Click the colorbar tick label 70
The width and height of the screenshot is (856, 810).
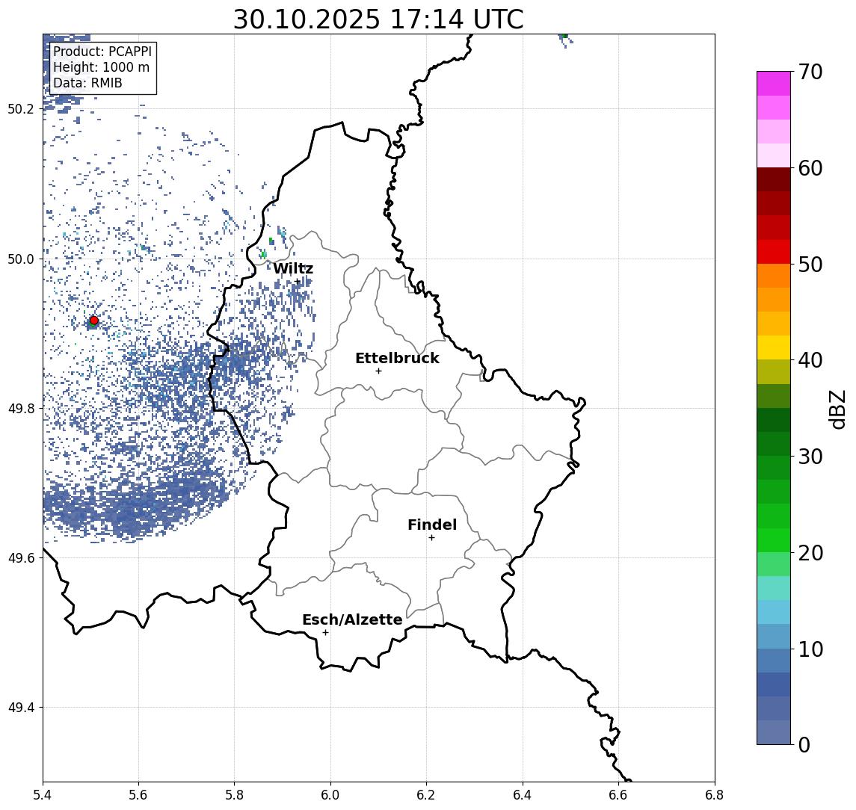pos(810,72)
